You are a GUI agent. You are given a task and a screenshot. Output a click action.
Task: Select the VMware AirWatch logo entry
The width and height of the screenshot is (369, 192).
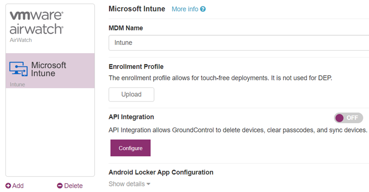36,23
